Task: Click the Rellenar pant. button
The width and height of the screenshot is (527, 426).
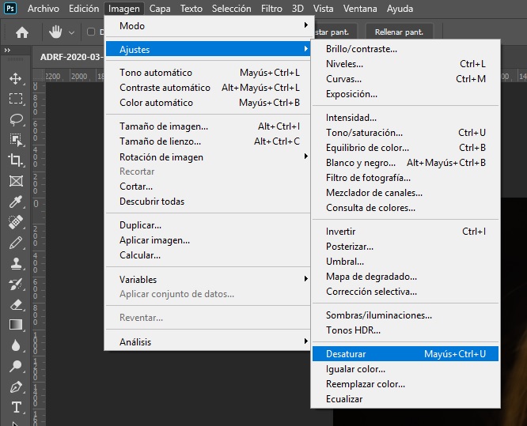Action: pyautogui.click(x=399, y=32)
